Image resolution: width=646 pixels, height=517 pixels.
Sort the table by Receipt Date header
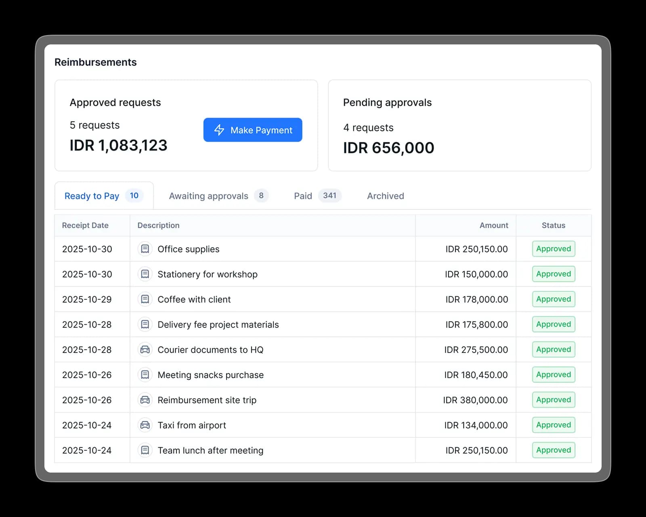point(85,225)
